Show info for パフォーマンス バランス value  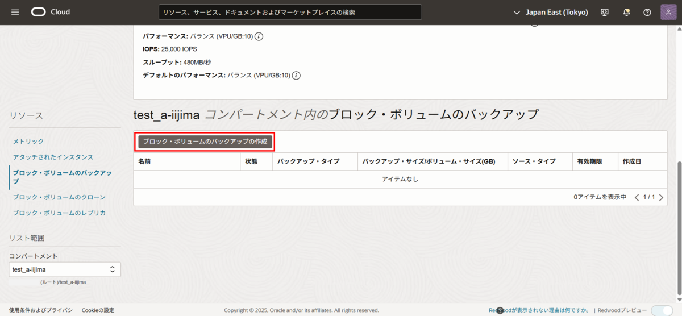(259, 36)
